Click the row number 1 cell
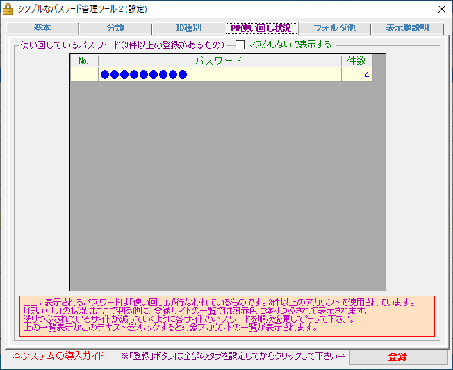The width and height of the screenshot is (453, 370). coord(84,74)
